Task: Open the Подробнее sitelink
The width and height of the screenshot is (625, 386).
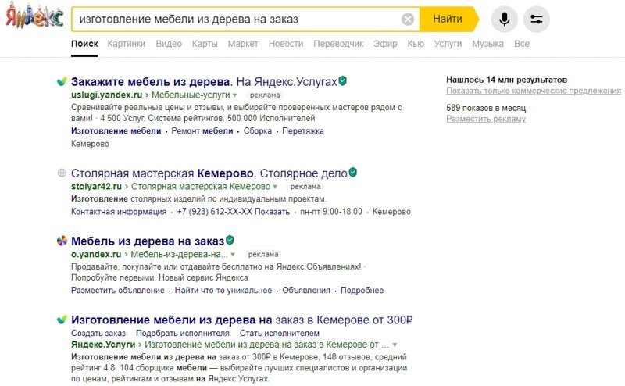Action: point(362,291)
